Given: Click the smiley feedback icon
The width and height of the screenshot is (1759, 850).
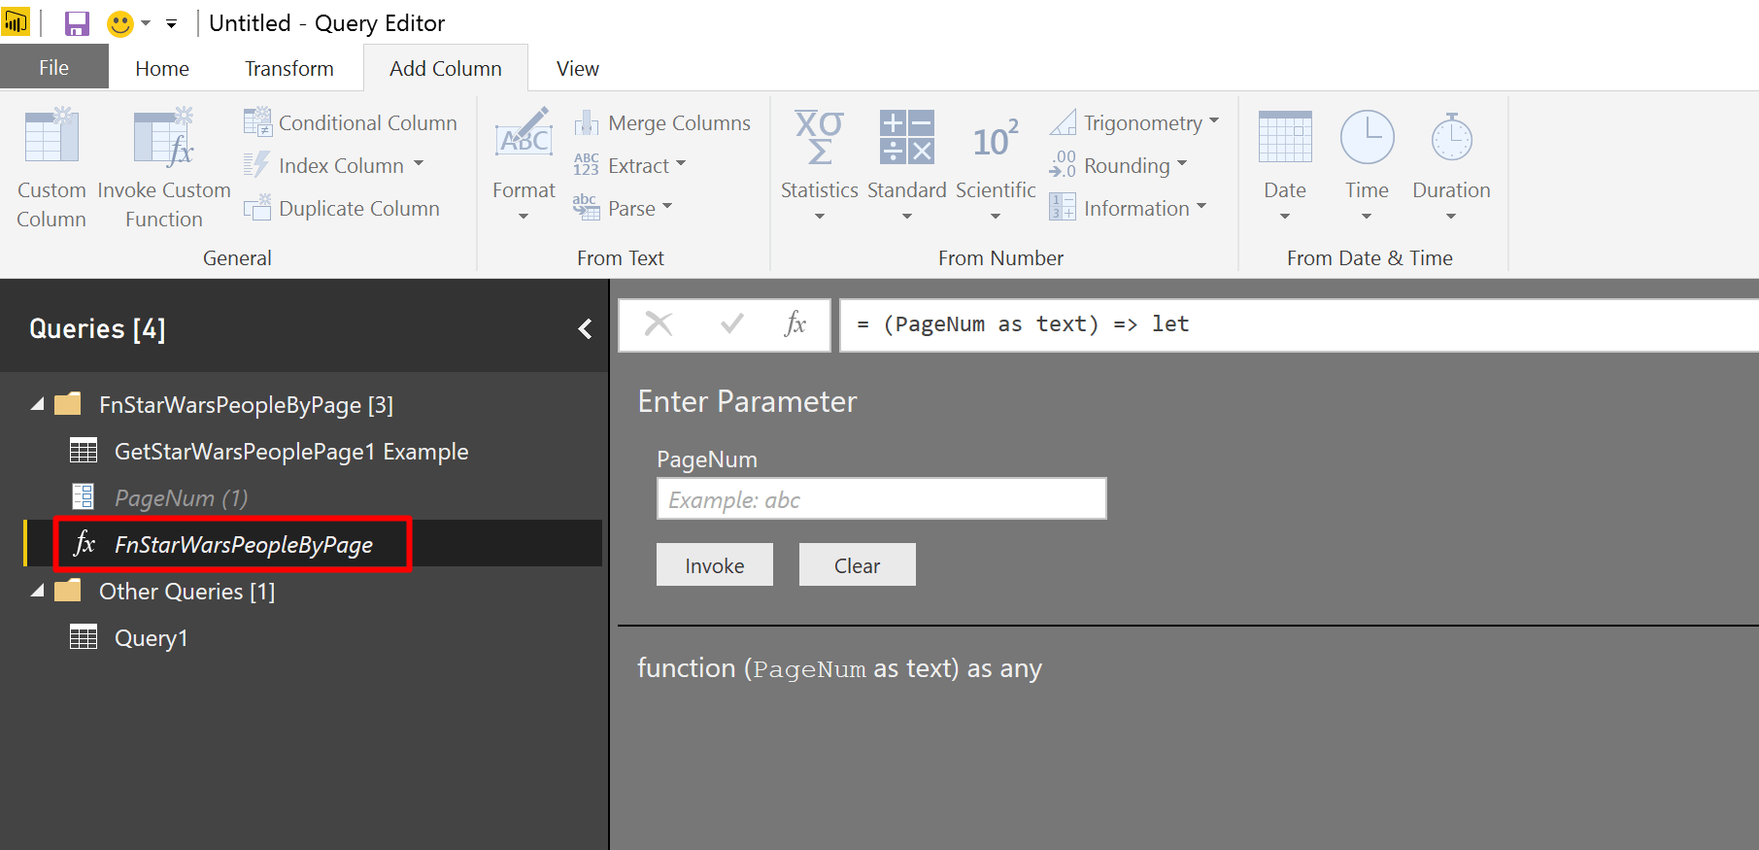Looking at the screenshot, I should pos(120,23).
